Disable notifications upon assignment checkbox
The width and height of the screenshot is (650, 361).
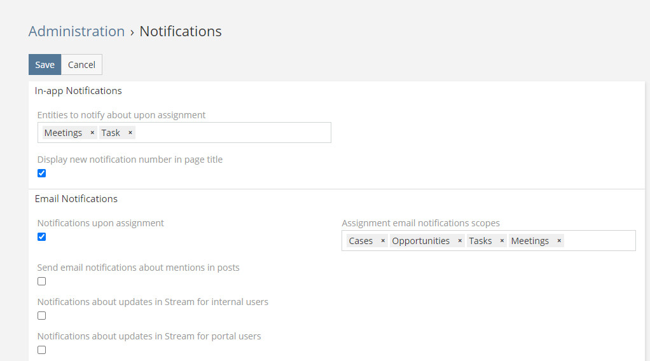(x=42, y=237)
